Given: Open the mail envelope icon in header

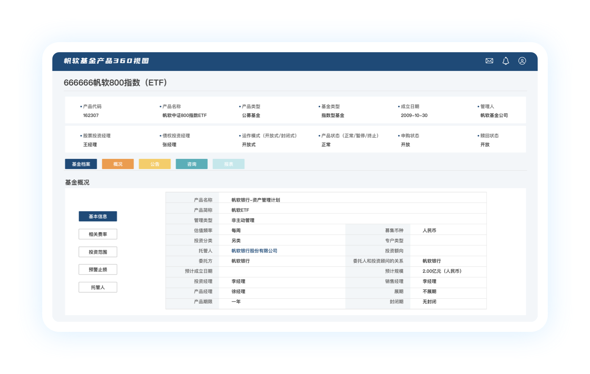Looking at the screenshot, I should point(489,61).
